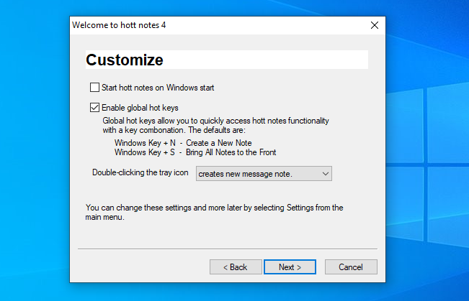Uncheck the Enable global hot keys checkbox
The width and height of the screenshot is (469, 301).
[x=95, y=108]
